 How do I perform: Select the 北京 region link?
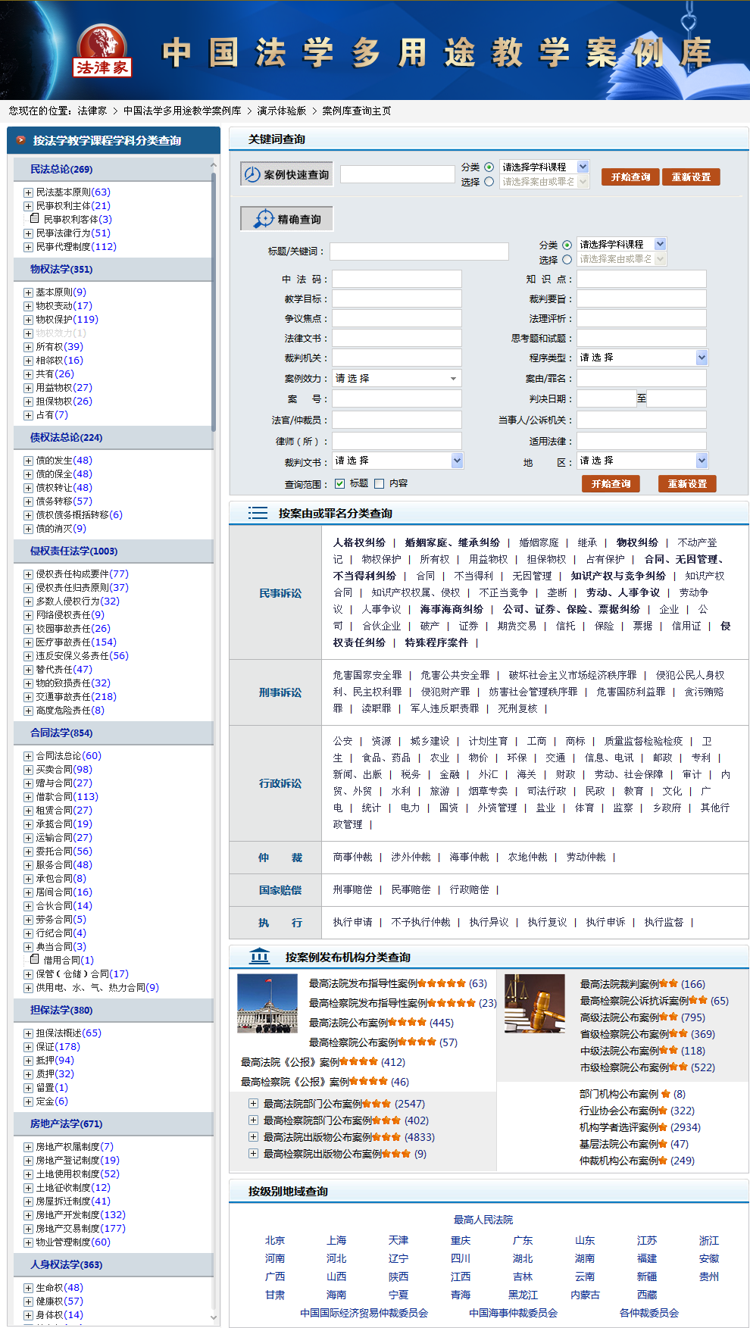[275, 1240]
